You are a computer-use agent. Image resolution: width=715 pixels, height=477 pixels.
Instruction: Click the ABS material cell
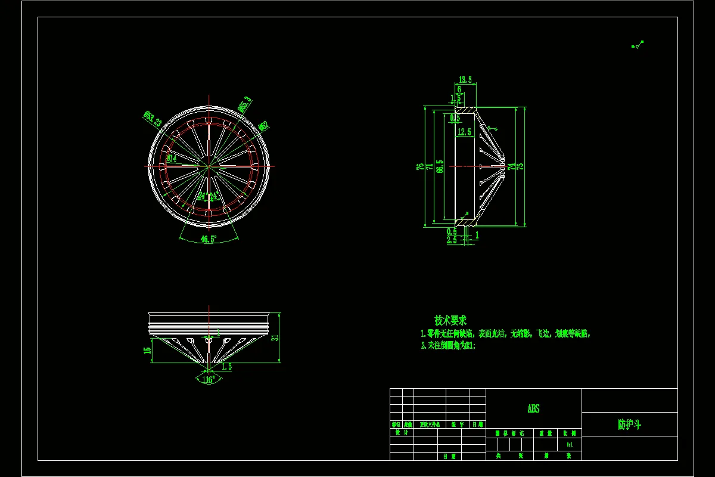(533, 408)
